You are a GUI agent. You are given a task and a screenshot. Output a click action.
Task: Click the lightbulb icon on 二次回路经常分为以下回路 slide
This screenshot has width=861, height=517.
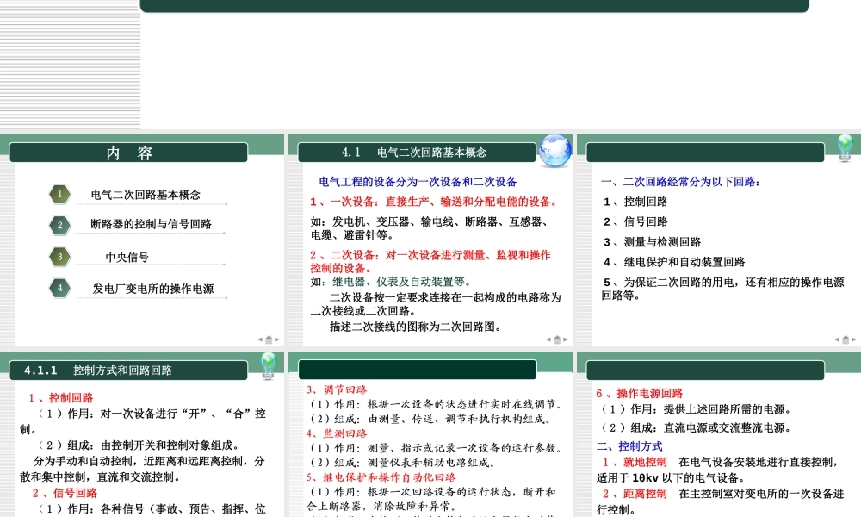point(845,148)
